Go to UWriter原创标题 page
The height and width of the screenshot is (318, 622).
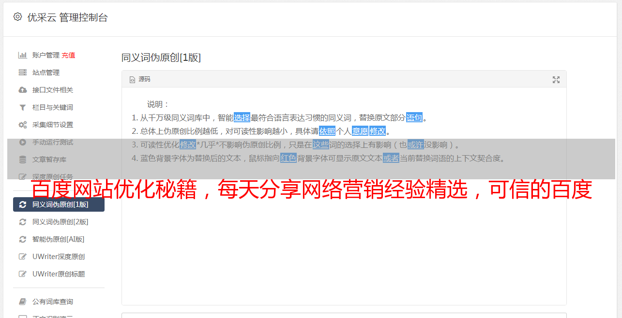pyautogui.click(x=59, y=274)
